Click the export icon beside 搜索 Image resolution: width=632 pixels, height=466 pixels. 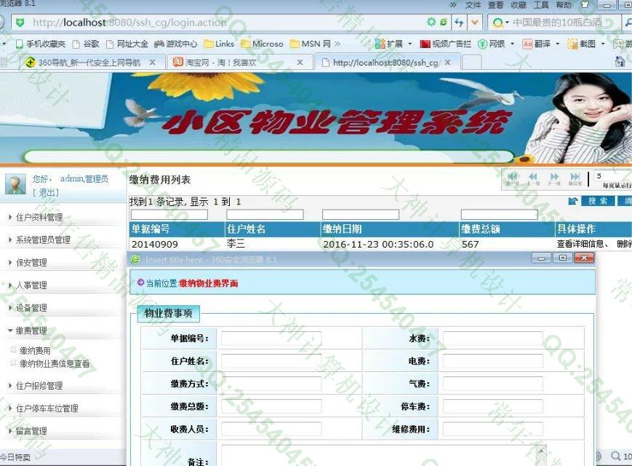pyautogui.click(x=573, y=200)
